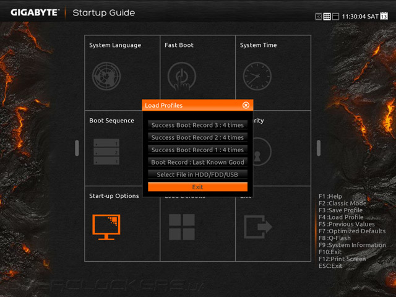Open the Fast Boot power icon

click(x=181, y=76)
